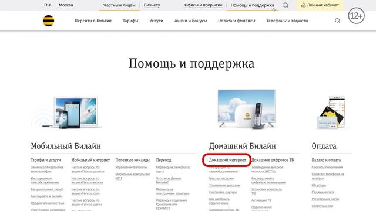Open Баланс и оплата category
This screenshot has width=376, height=211.
click(326, 160)
